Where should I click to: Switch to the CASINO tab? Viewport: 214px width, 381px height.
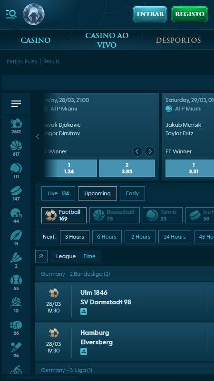tap(35, 40)
